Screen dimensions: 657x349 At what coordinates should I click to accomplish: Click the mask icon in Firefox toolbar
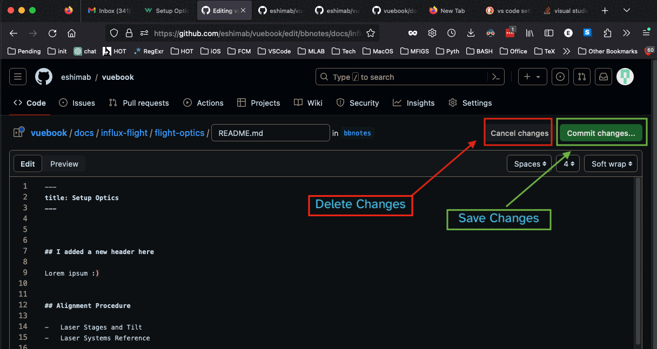click(x=413, y=33)
